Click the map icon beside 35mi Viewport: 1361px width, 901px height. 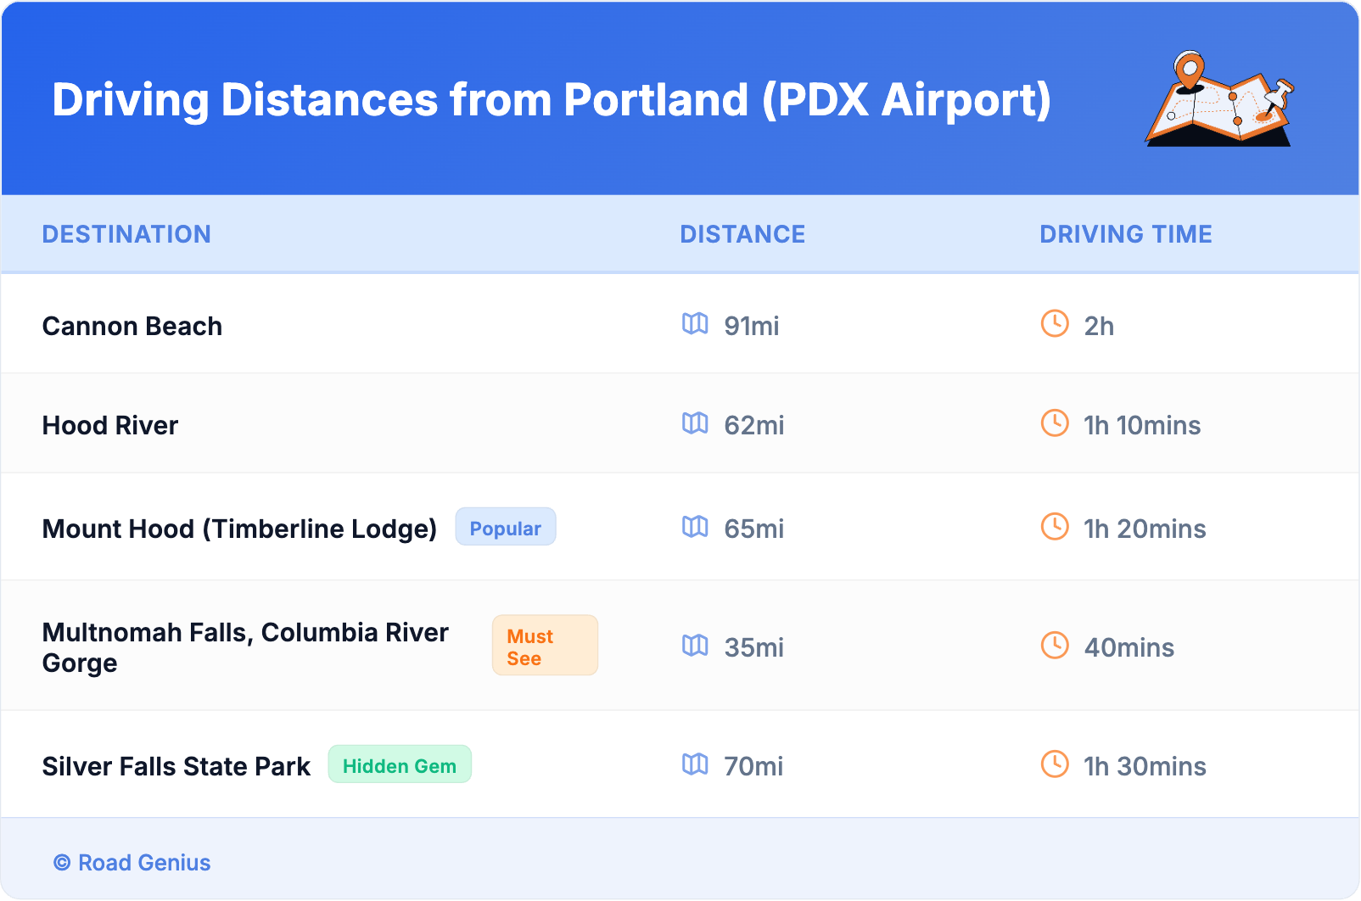point(695,646)
